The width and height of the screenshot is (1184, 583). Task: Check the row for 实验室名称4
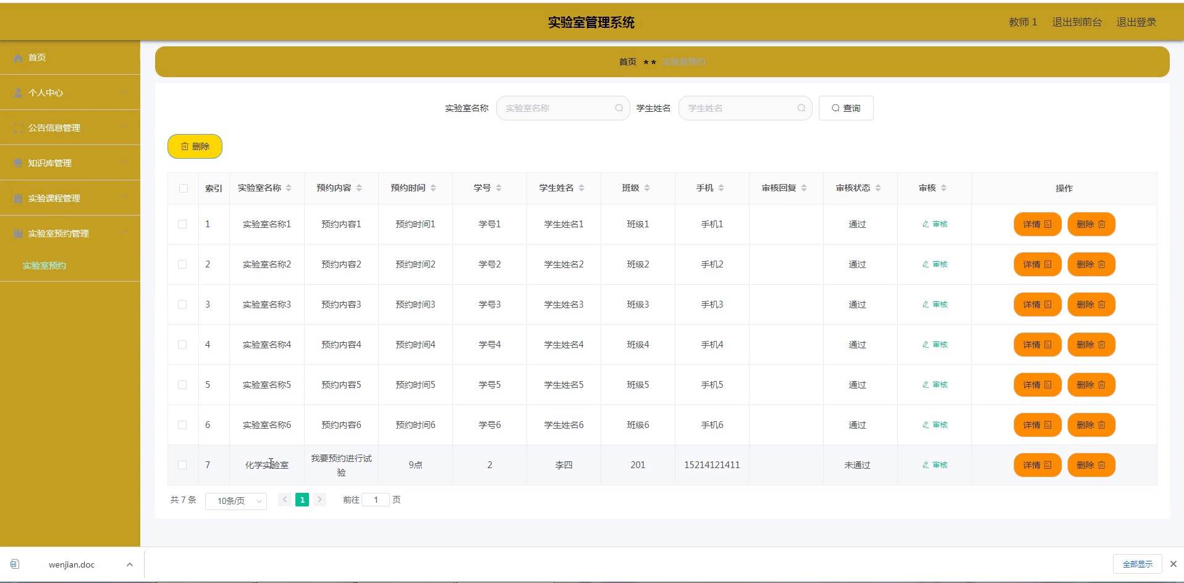pyautogui.click(x=182, y=345)
